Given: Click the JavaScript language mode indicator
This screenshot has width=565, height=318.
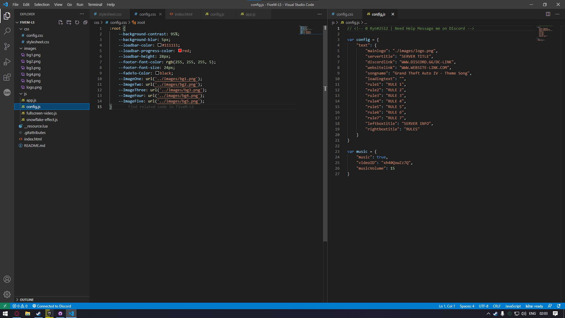Looking at the screenshot, I should pyautogui.click(x=512, y=306).
